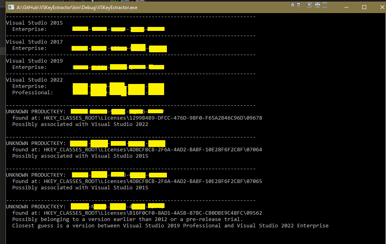Click 'UNKNOWN PRODUCTKEY:' label above path ending 07064
This screenshot has width=386, height=244.
(x=36, y=143)
